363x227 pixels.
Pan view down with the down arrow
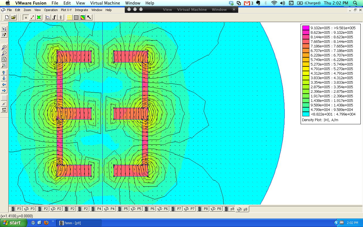tap(4, 79)
